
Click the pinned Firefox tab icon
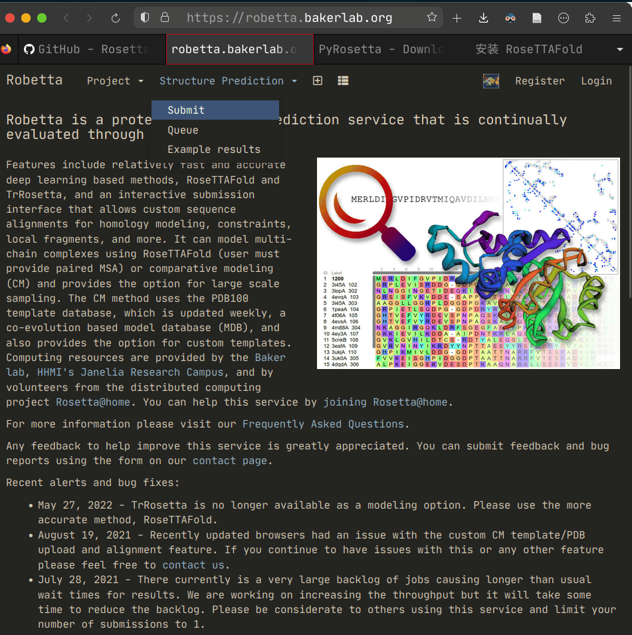pos(7,49)
